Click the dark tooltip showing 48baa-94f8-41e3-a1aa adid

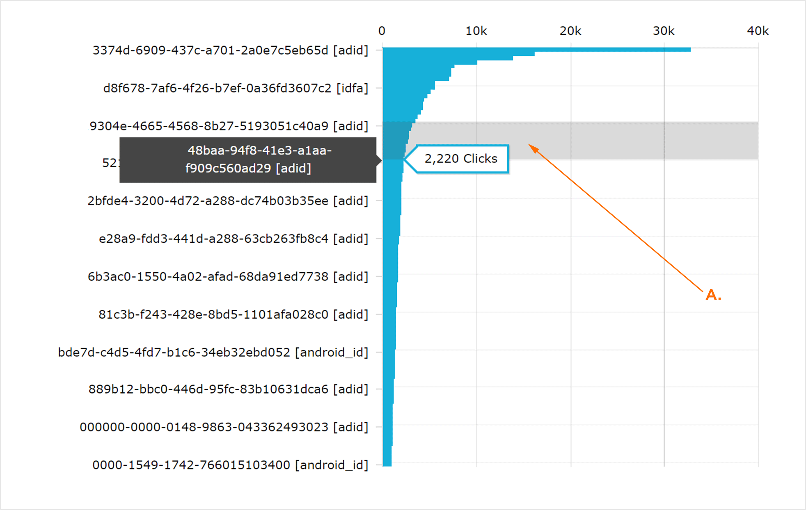[x=248, y=159]
